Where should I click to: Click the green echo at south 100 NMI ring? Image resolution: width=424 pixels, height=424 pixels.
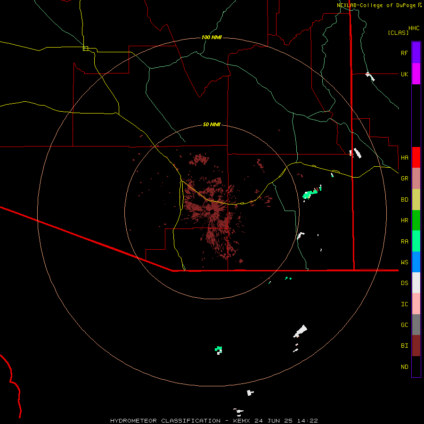pyautogui.click(x=219, y=350)
